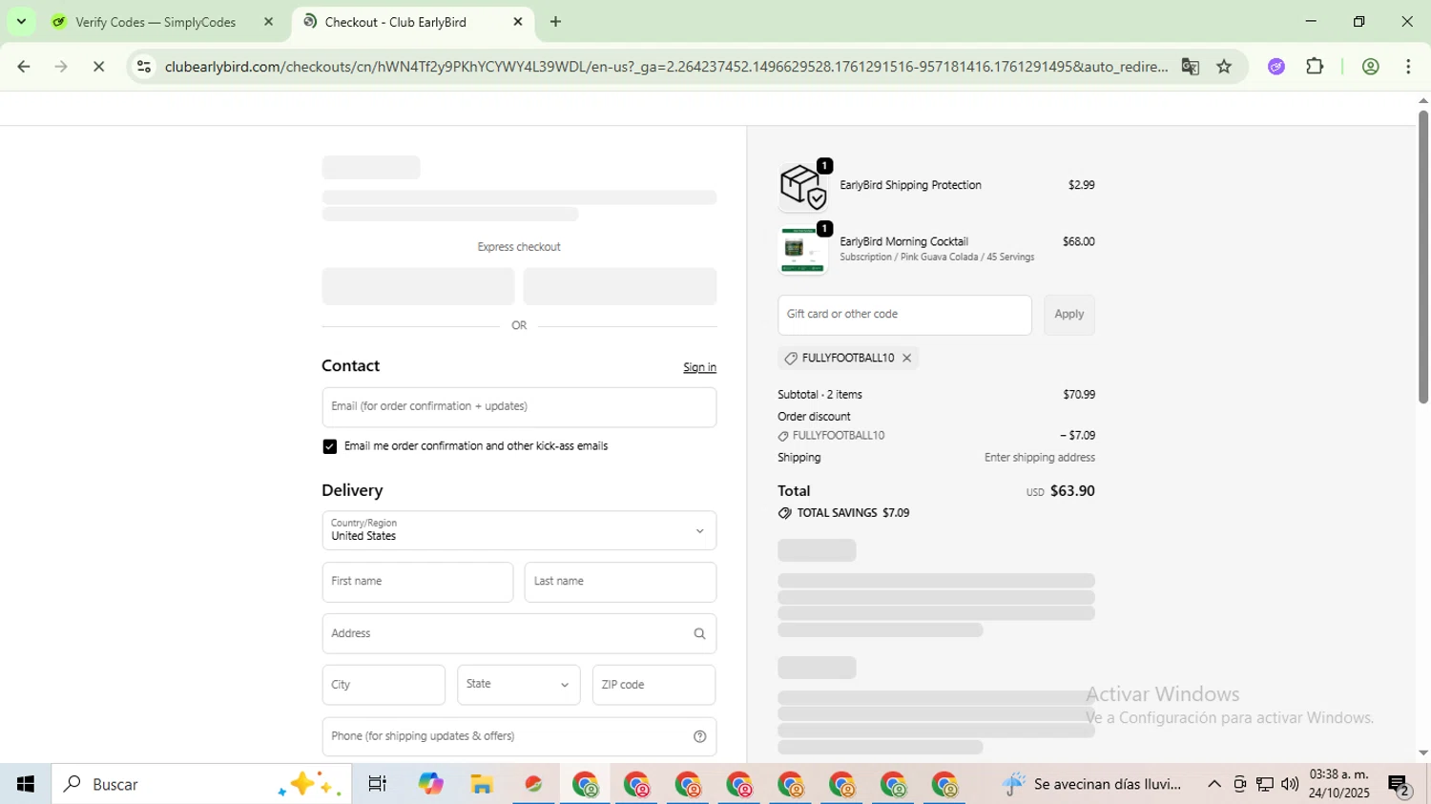1431x804 pixels.
Task: Focus the City field
Action: (384, 685)
